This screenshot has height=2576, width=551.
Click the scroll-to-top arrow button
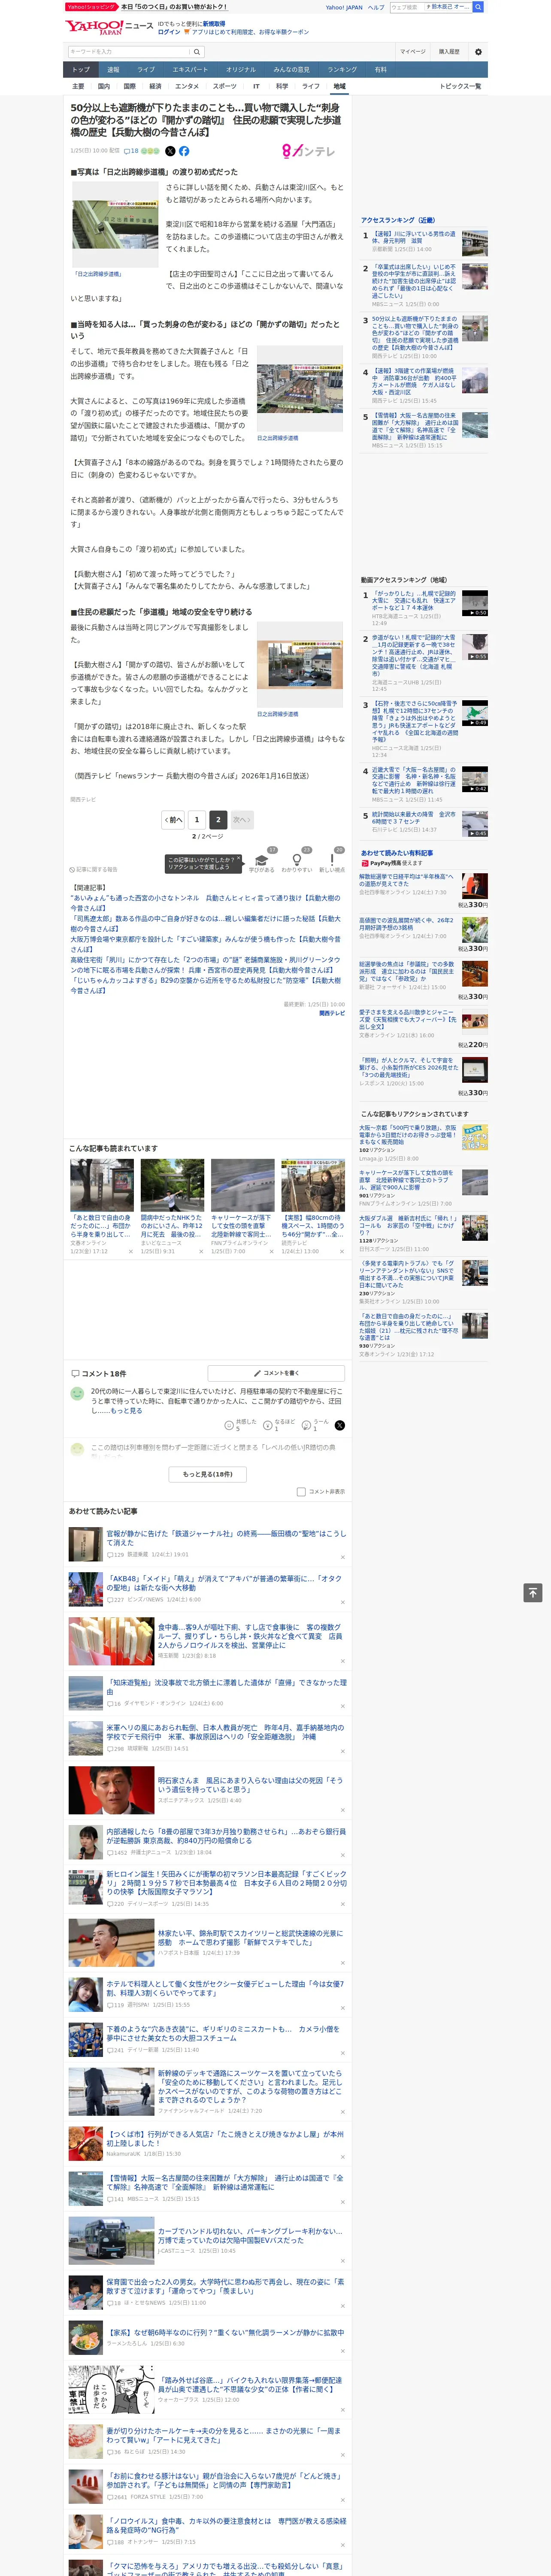[533, 1592]
